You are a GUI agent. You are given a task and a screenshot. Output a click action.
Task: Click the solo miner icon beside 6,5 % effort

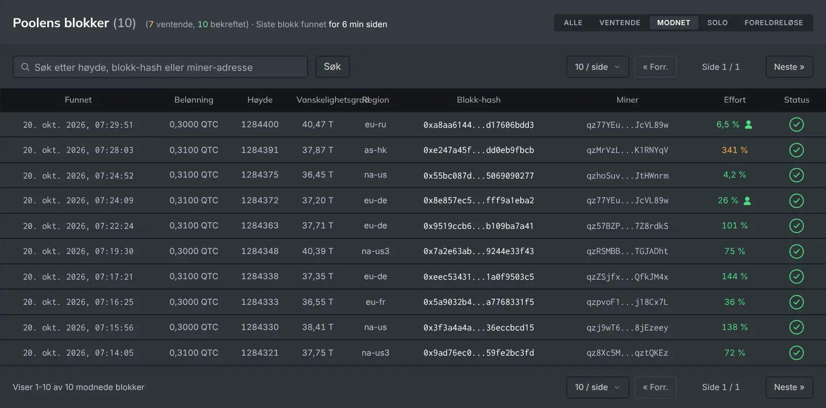pos(749,125)
